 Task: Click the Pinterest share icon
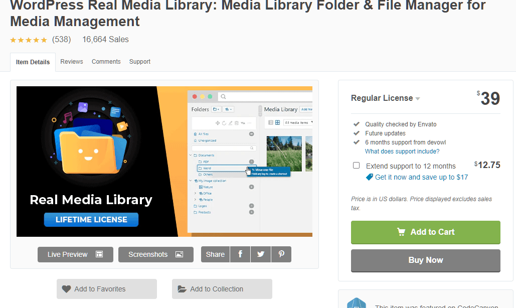(281, 254)
